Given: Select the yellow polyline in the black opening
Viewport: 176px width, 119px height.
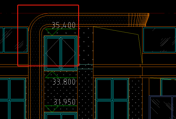Looking at the screenshot, I should [118, 45].
